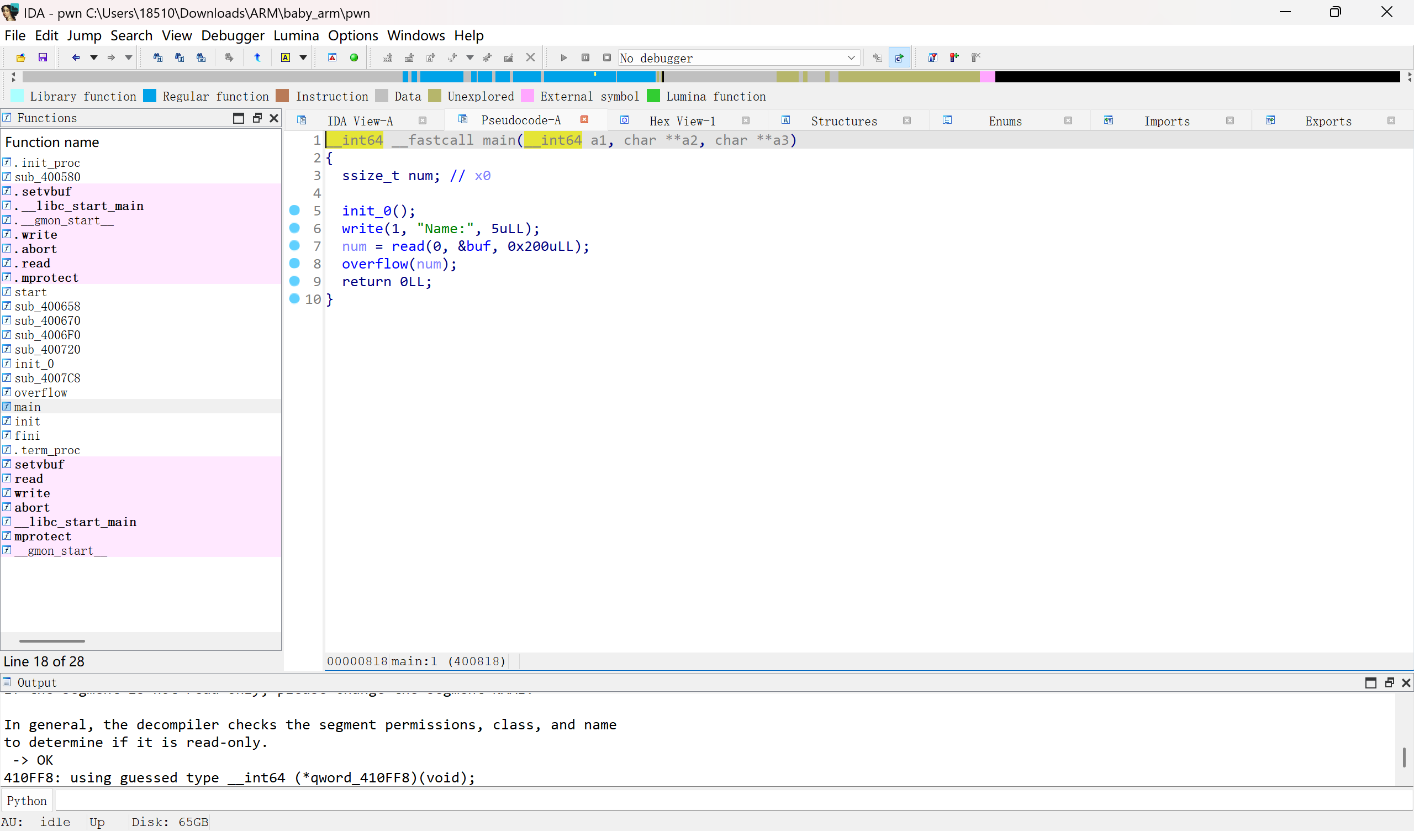The image size is (1414, 831).
Task: Switch to the Structures tab
Action: [843, 120]
